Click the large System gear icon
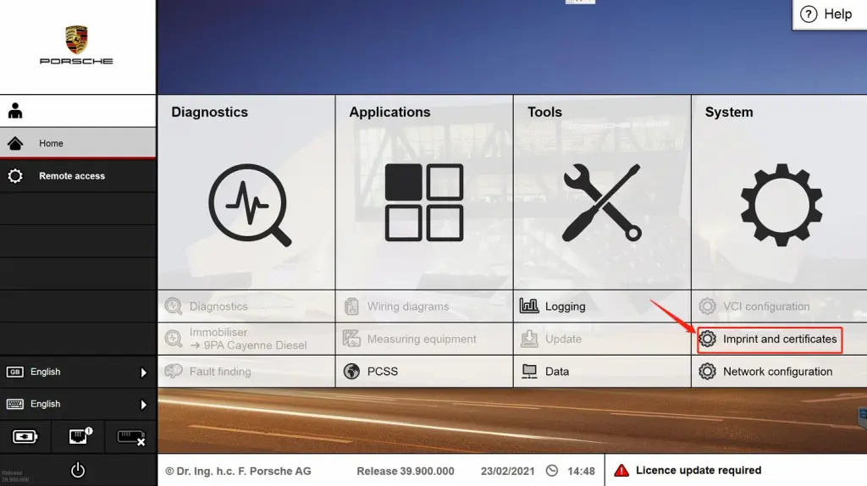This screenshot has height=486, width=867. coord(781,204)
